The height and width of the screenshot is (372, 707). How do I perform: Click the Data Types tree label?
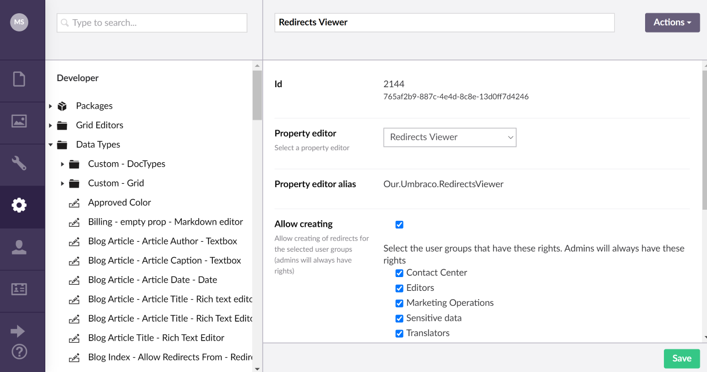tap(98, 145)
